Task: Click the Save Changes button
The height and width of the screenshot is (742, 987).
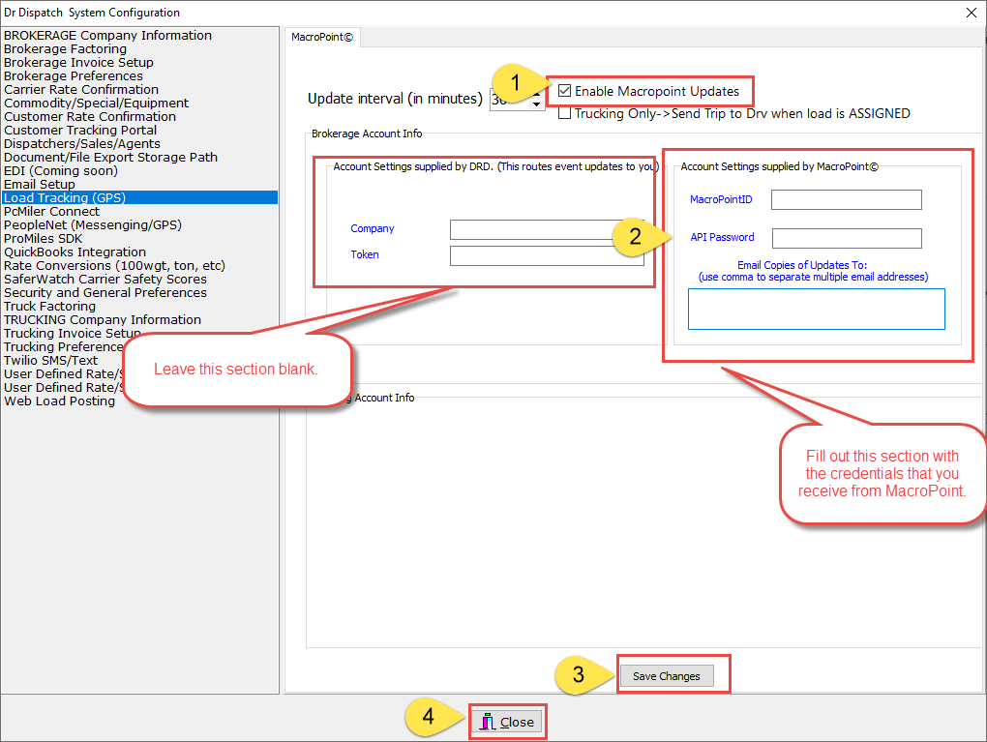Action: [667, 676]
